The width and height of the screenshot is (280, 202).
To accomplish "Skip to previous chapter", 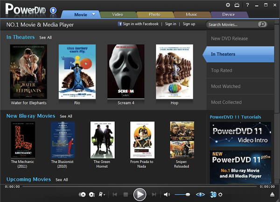I will 115,195.
